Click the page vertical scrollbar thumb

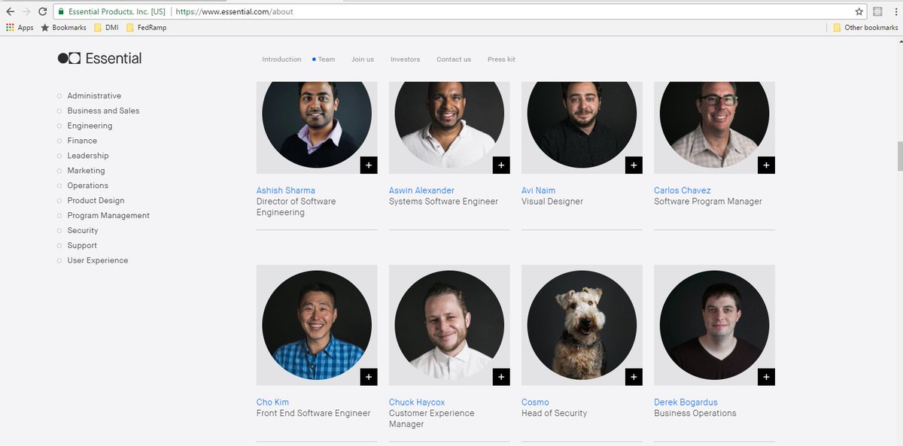pyautogui.click(x=899, y=155)
